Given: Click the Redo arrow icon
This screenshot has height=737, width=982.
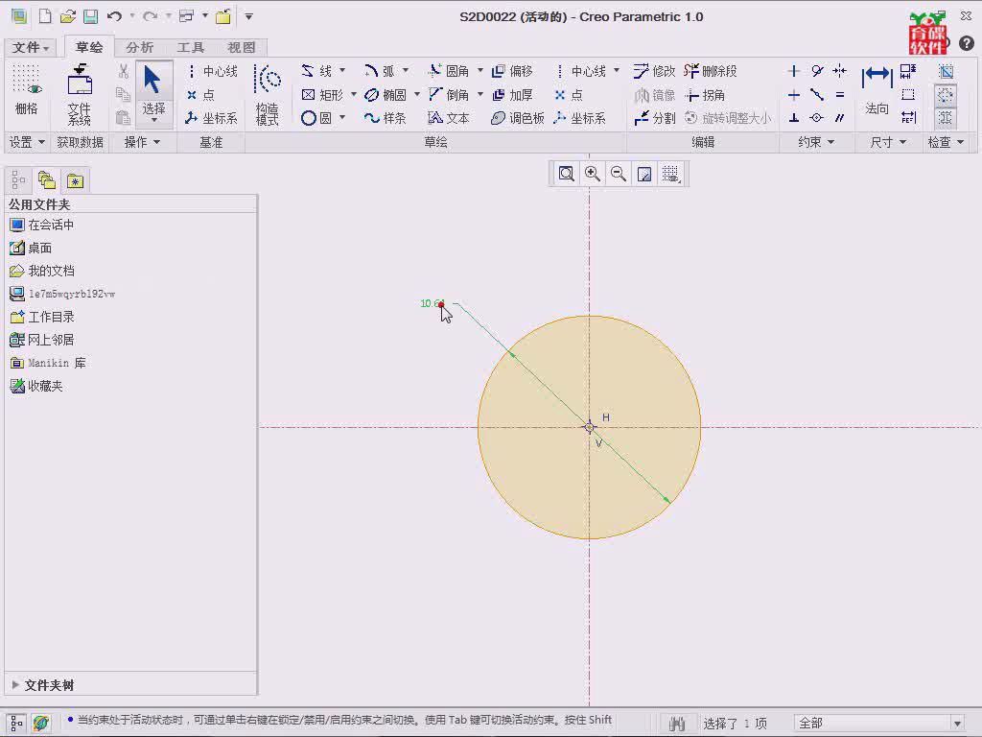Looking at the screenshot, I should pos(150,16).
